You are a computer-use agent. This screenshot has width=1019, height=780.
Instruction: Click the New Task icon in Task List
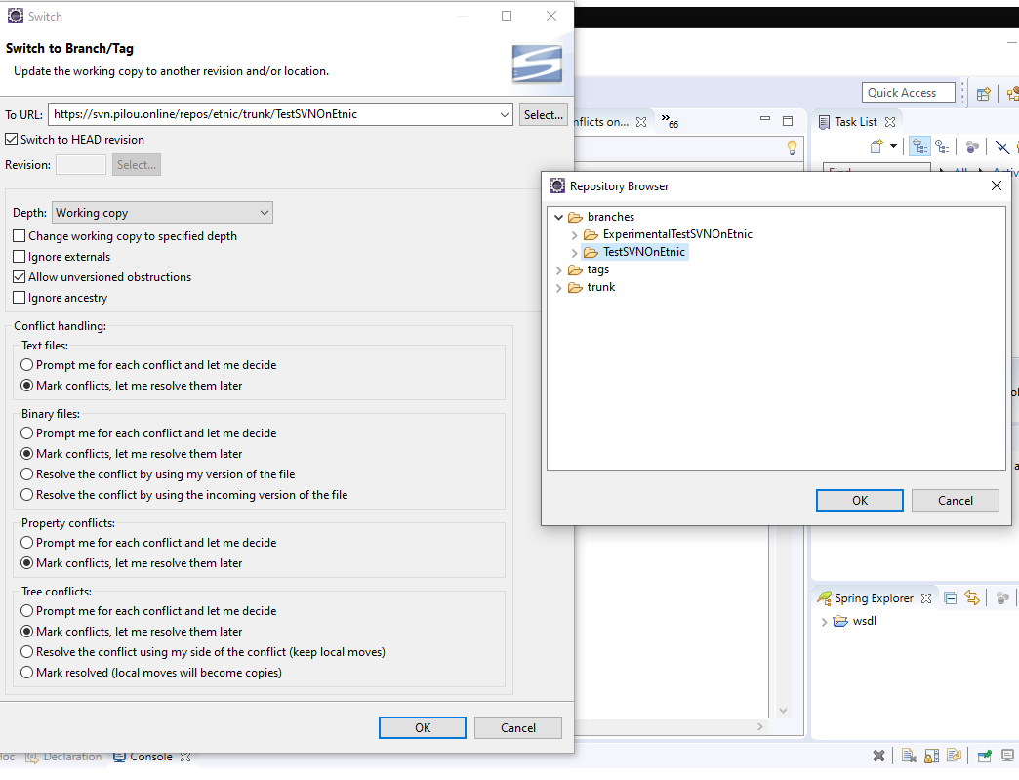click(876, 146)
